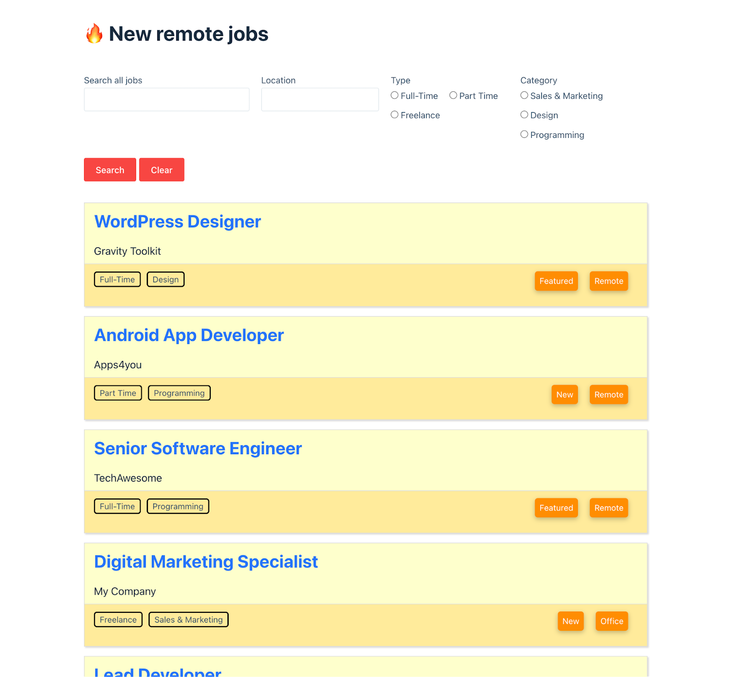Open the WordPress Designer job listing
The height and width of the screenshot is (677, 738).
(178, 222)
